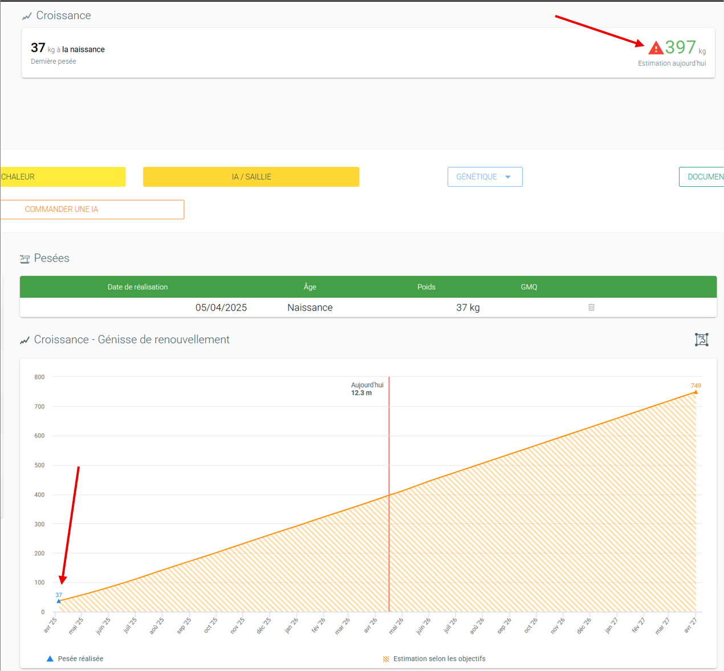The height and width of the screenshot is (671, 724).
Task: Sort by Date de réalisation column header
Action: click(x=137, y=287)
